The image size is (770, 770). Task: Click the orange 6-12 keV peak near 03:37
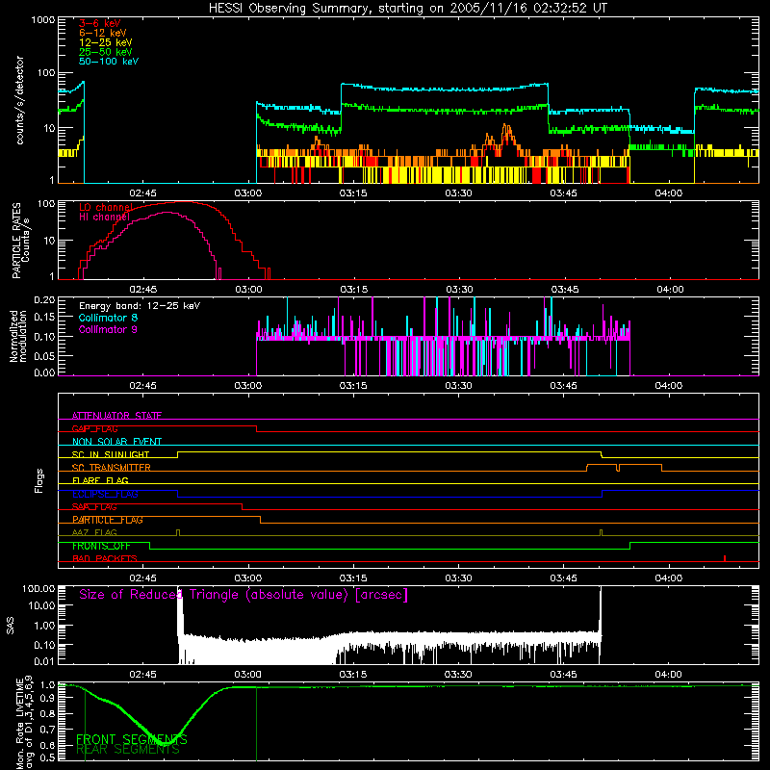pos(506,135)
